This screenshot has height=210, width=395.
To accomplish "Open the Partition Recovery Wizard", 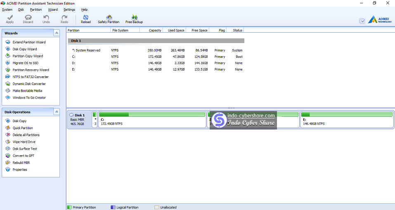I will pyautogui.click(x=31, y=70).
